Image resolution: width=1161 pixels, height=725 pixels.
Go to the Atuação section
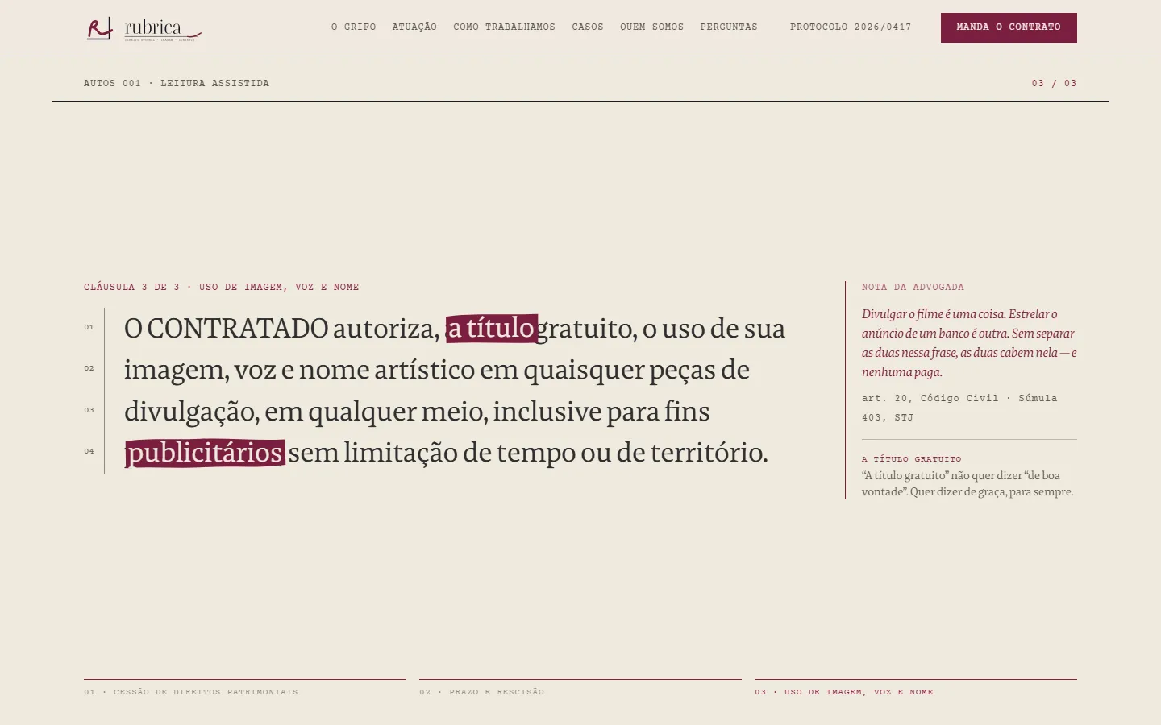[x=414, y=27]
